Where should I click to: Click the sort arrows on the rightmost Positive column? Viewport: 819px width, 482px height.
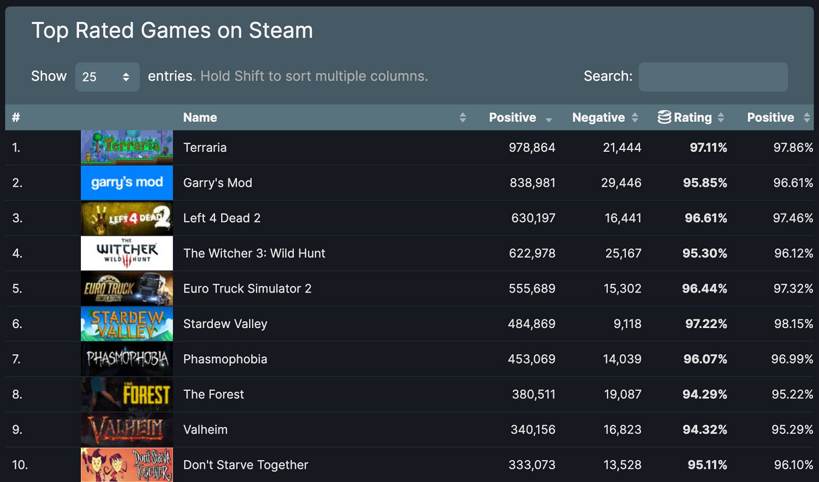point(808,117)
